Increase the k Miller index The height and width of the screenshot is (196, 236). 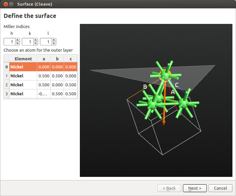(x=36, y=40)
